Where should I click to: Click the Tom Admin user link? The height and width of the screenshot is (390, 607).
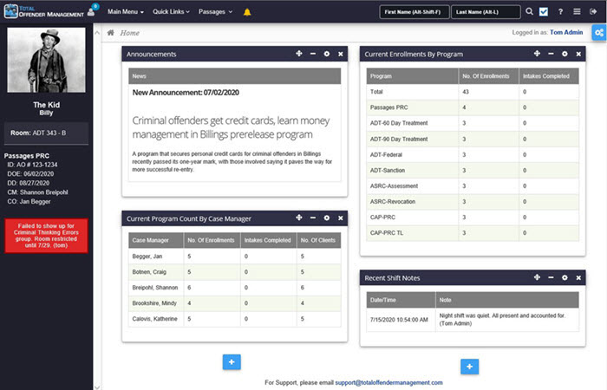569,33
